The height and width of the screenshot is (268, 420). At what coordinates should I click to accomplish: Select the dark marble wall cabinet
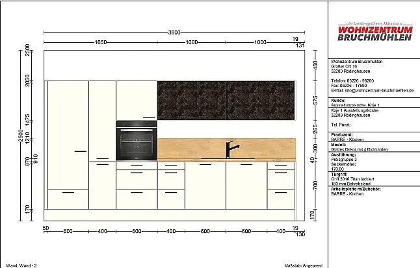tap(226, 101)
